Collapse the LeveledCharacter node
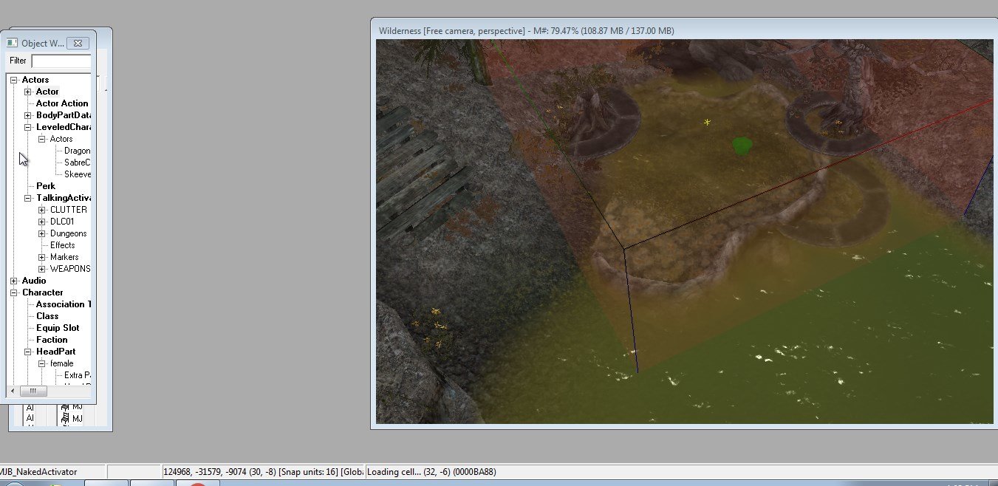Screen dimensions: 998x486 coord(28,127)
